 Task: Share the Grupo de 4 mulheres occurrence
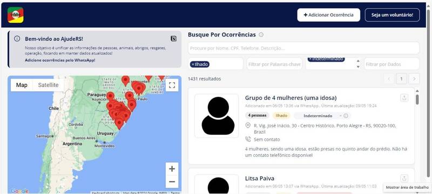(404, 98)
